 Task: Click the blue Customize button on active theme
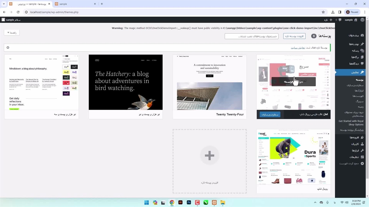click(270, 114)
